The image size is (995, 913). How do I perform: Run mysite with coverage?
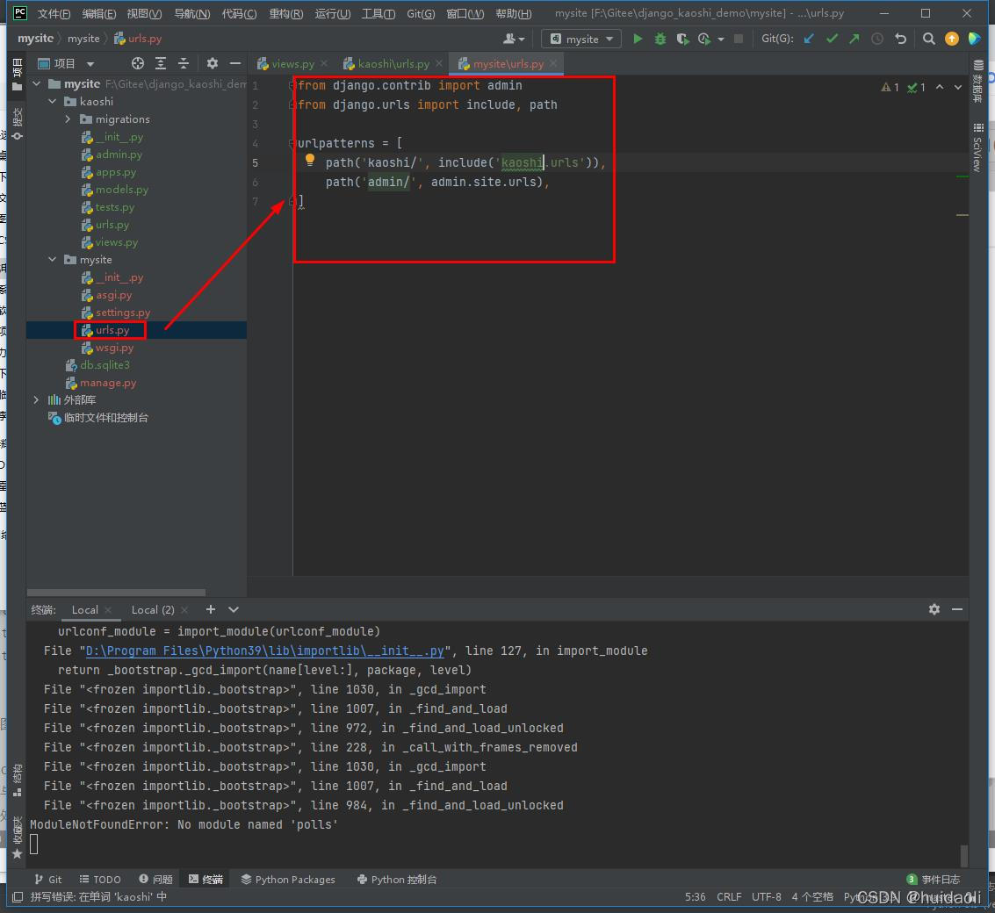pyautogui.click(x=682, y=39)
